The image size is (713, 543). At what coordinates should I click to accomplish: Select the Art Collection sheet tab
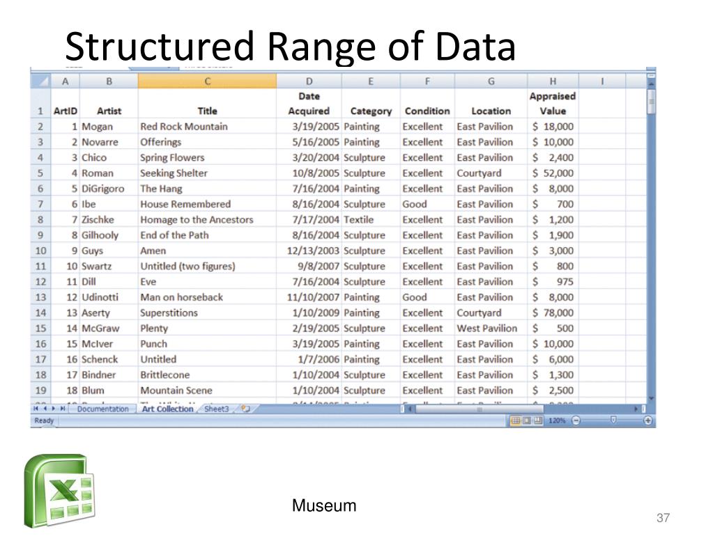(x=167, y=409)
